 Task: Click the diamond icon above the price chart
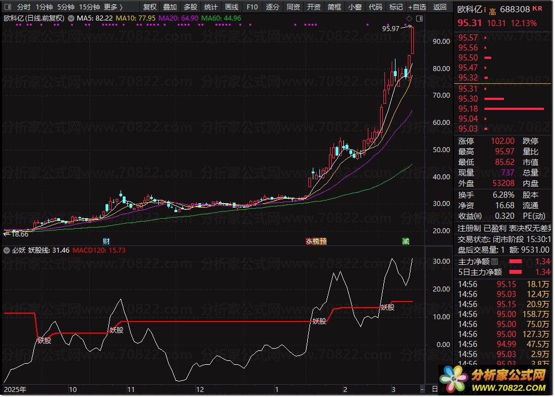click(409, 18)
